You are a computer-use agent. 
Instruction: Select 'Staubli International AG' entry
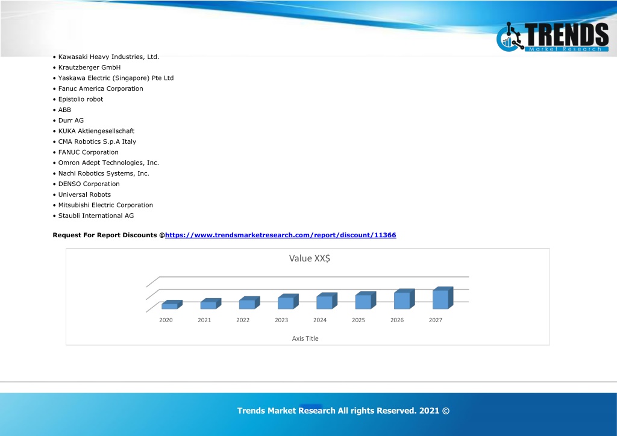[96, 216]
